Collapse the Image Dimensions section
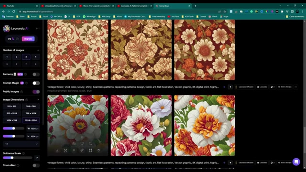Image resolution: width=306 pixels, height=172 pixels. click(x=38, y=100)
